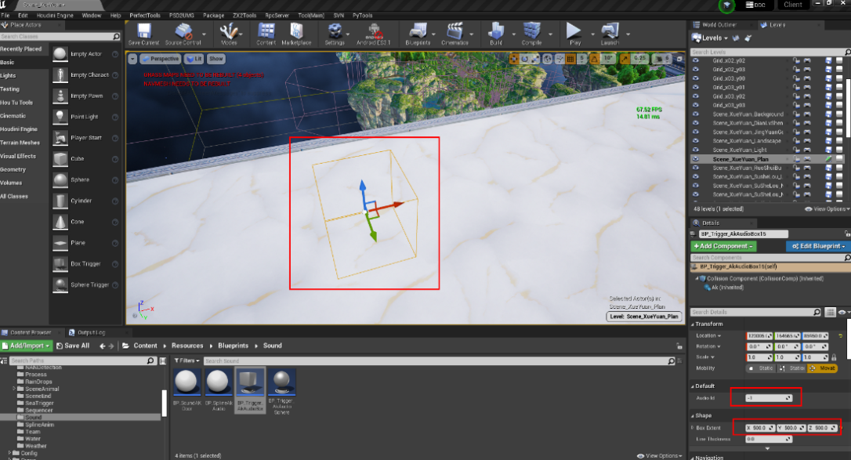The image size is (851, 460).
Task: Click the Launch toolbar icon
Action: (x=610, y=31)
